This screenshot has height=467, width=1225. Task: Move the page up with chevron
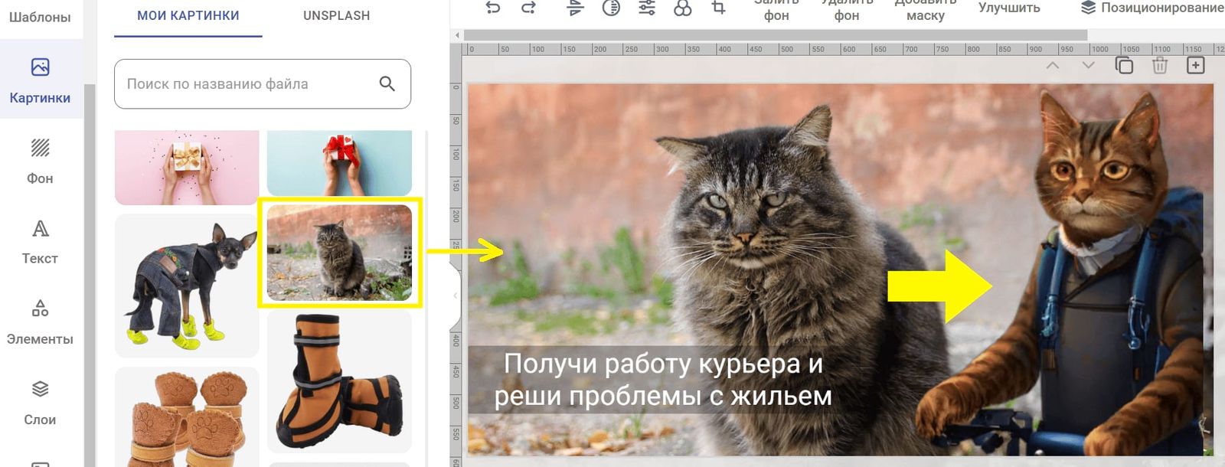click(x=1053, y=66)
